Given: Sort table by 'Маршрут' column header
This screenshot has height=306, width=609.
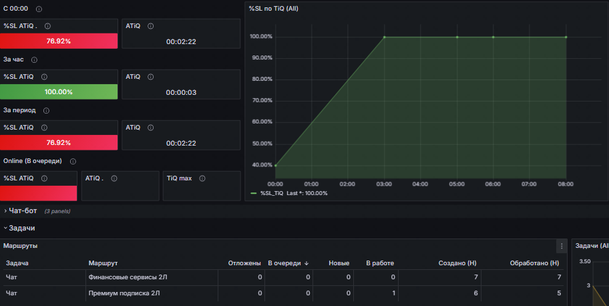Looking at the screenshot, I should click(103, 263).
